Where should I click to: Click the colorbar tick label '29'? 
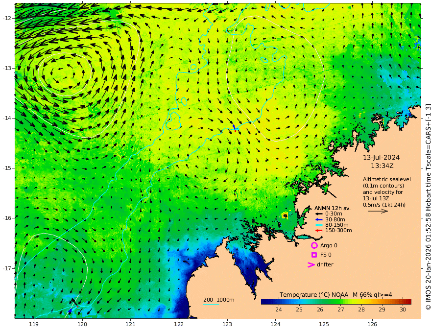[382, 309]
